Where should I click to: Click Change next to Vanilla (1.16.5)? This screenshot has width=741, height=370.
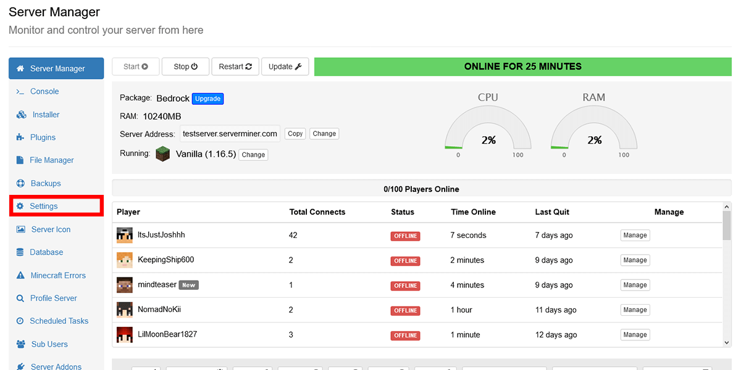pos(253,155)
